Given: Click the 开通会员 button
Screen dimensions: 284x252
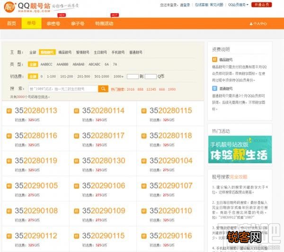Looking at the screenshot, I should pos(262,5).
